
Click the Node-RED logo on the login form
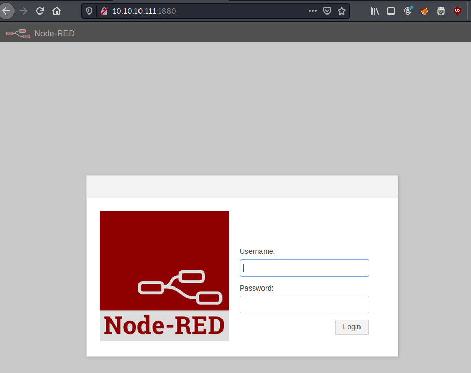click(x=164, y=276)
